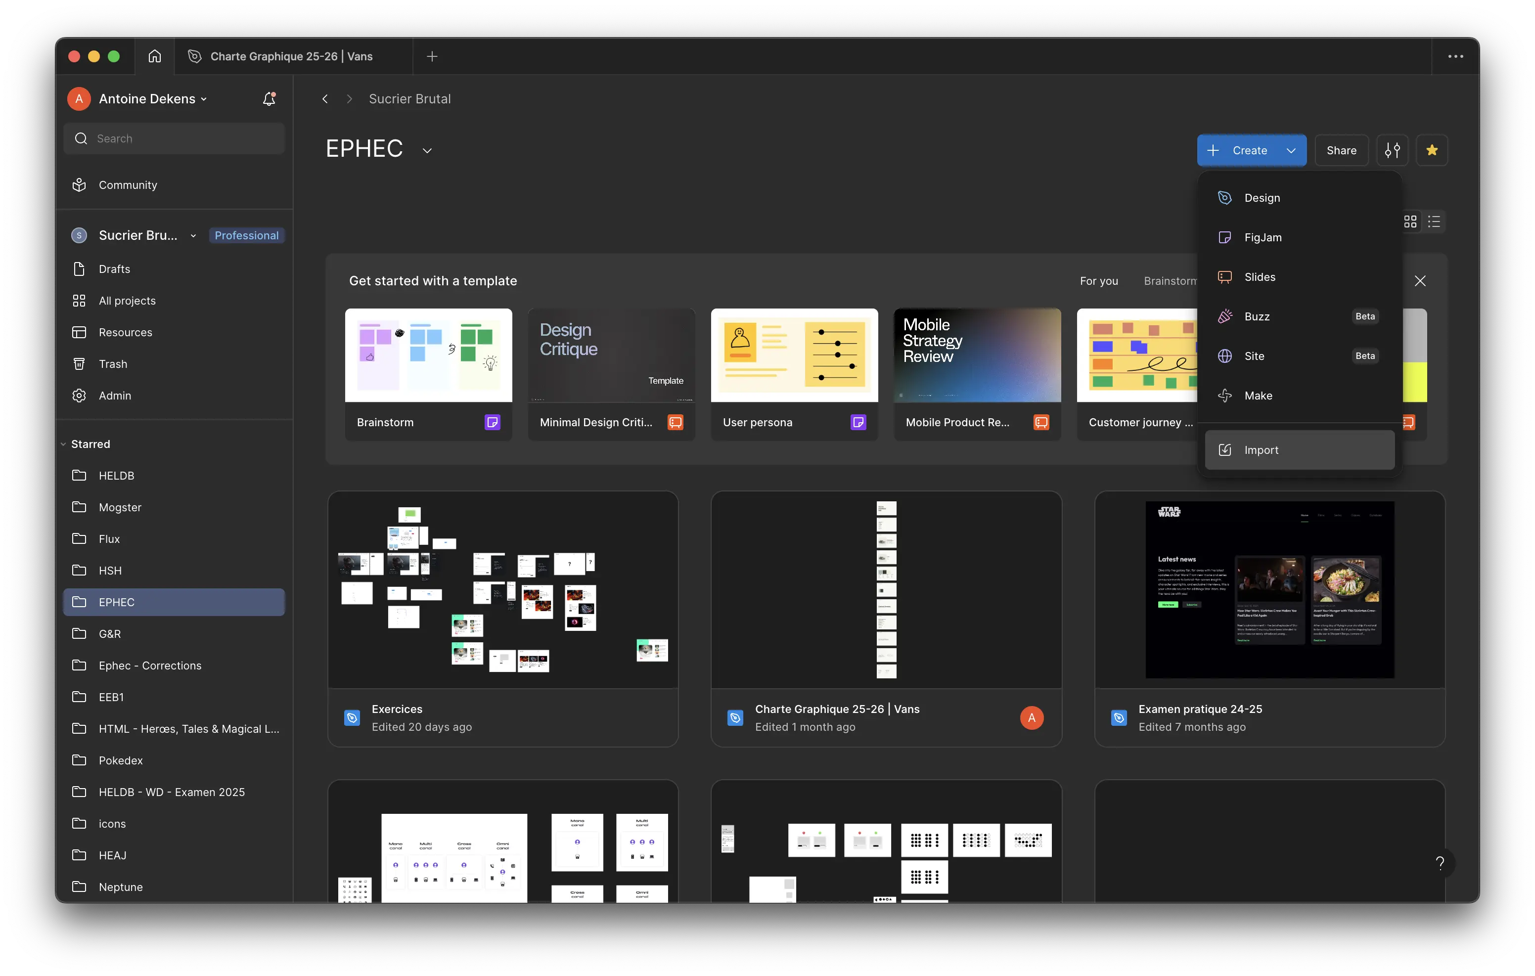Switch to grid view layout

(1410, 221)
